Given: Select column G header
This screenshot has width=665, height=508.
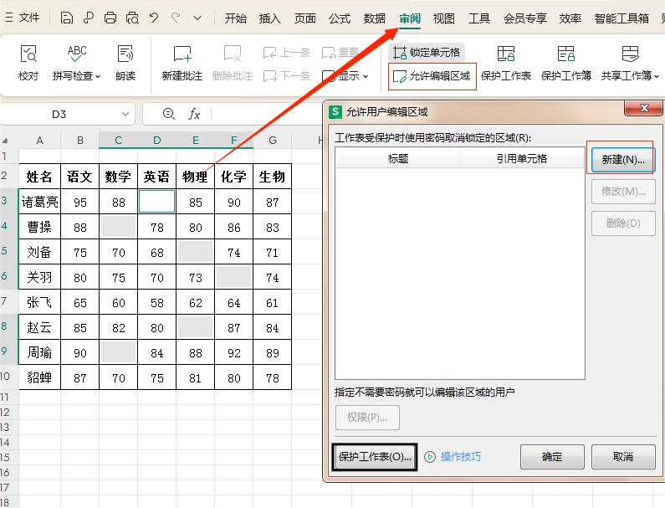Looking at the screenshot, I should click(x=273, y=140).
